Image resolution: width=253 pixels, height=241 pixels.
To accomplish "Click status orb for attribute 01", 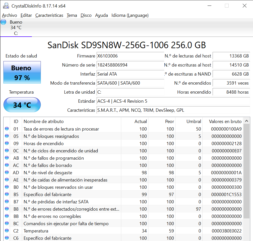I will [7, 129].
